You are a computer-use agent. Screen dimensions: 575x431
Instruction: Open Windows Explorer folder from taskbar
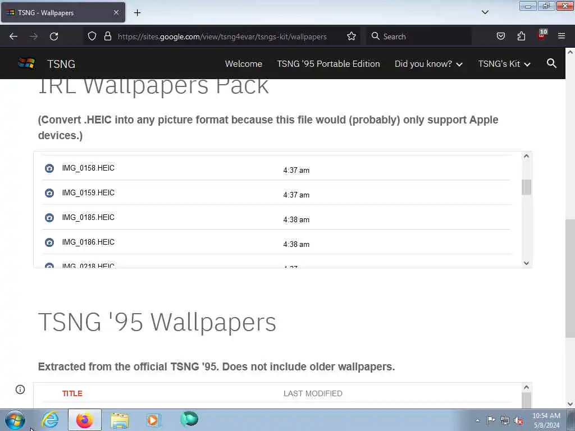click(x=120, y=420)
